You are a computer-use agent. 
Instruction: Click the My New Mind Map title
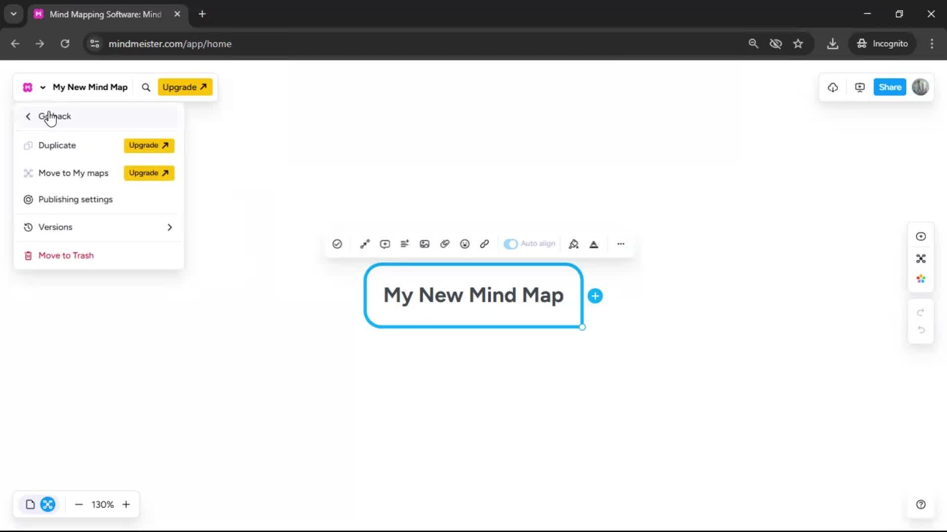coord(90,87)
